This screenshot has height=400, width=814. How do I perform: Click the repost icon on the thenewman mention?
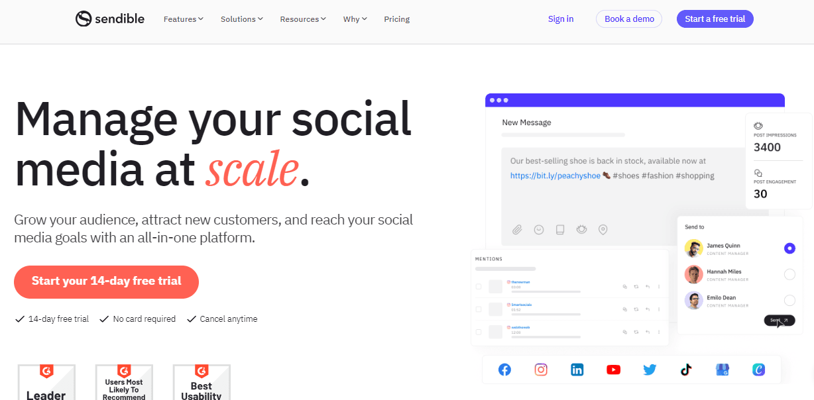(x=636, y=287)
